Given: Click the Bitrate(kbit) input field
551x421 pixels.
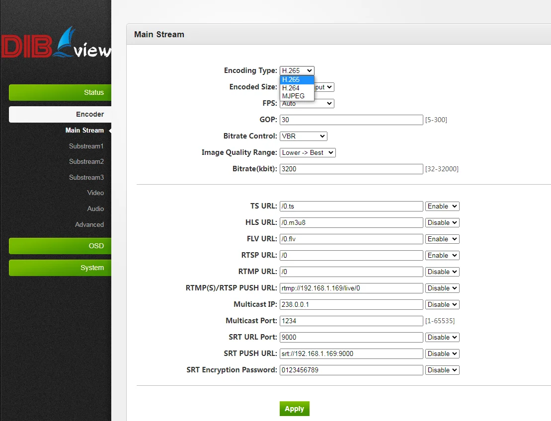Looking at the screenshot, I should tap(351, 169).
